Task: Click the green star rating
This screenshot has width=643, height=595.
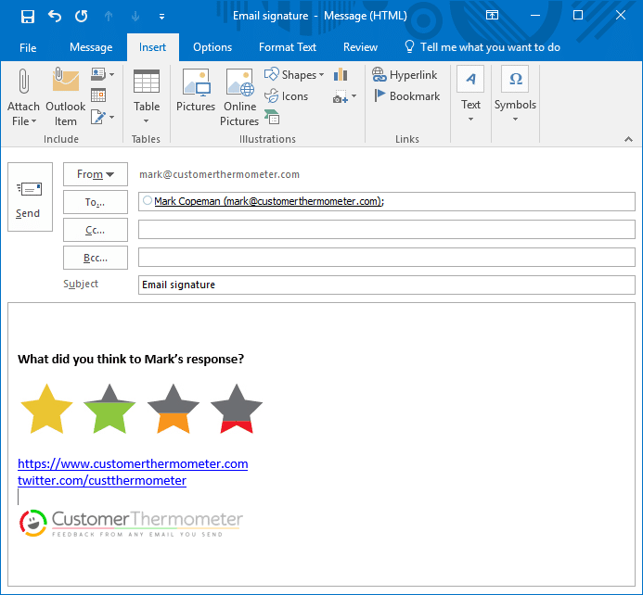Action: [x=109, y=409]
